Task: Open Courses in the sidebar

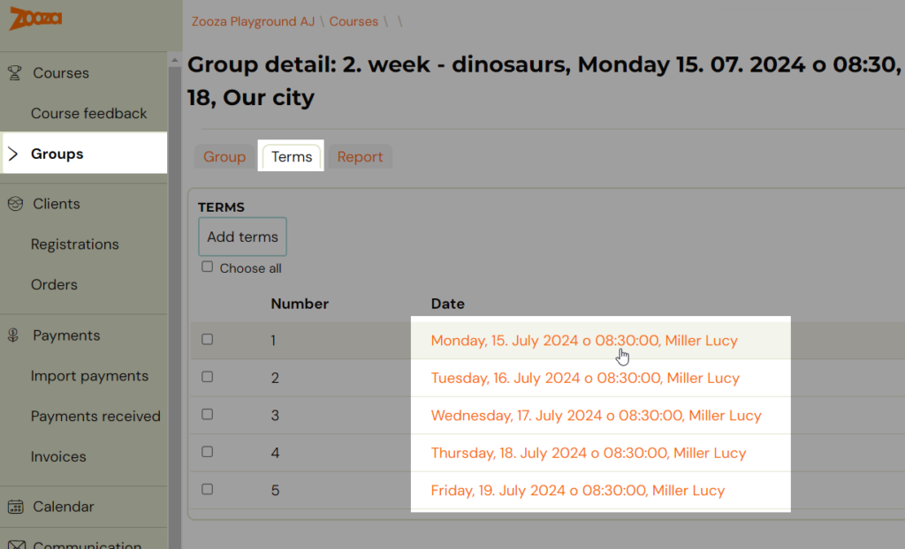Action: pos(61,73)
